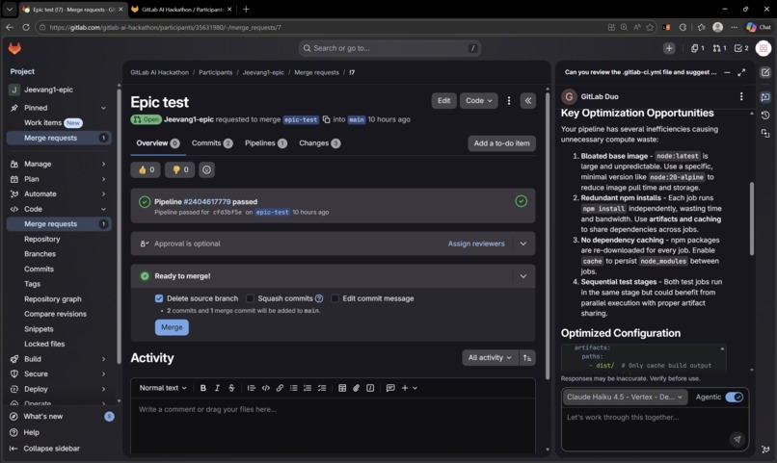777x463 pixels.
Task: Select Claude Haiku 4.5 model dropdown
Action: 625,398
